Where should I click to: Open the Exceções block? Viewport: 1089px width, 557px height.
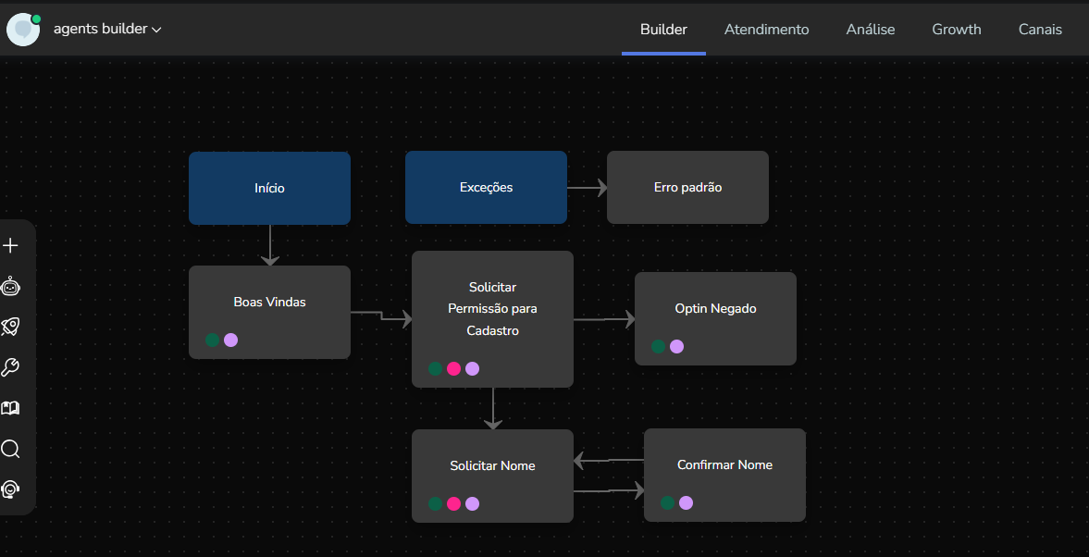coord(486,188)
